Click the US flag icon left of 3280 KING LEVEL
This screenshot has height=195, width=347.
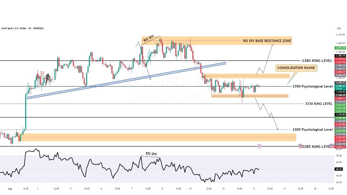point(300,146)
